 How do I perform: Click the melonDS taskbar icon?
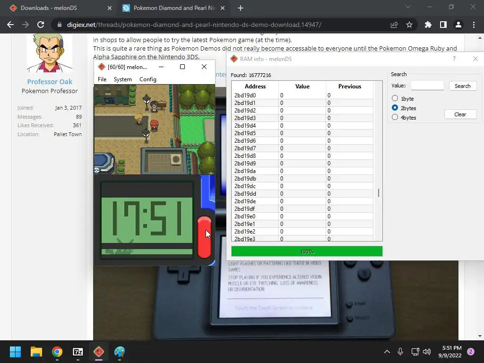pyautogui.click(x=99, y=352)
